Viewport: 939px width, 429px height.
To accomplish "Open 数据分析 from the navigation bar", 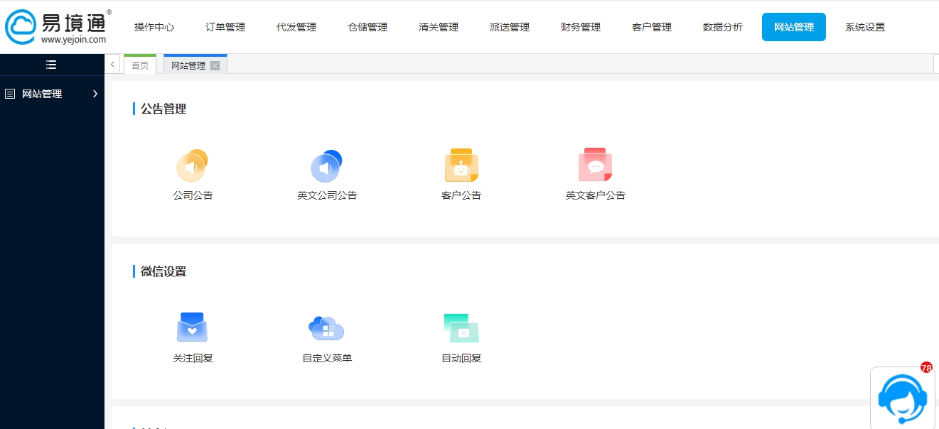I will click(x=722, y=27).
